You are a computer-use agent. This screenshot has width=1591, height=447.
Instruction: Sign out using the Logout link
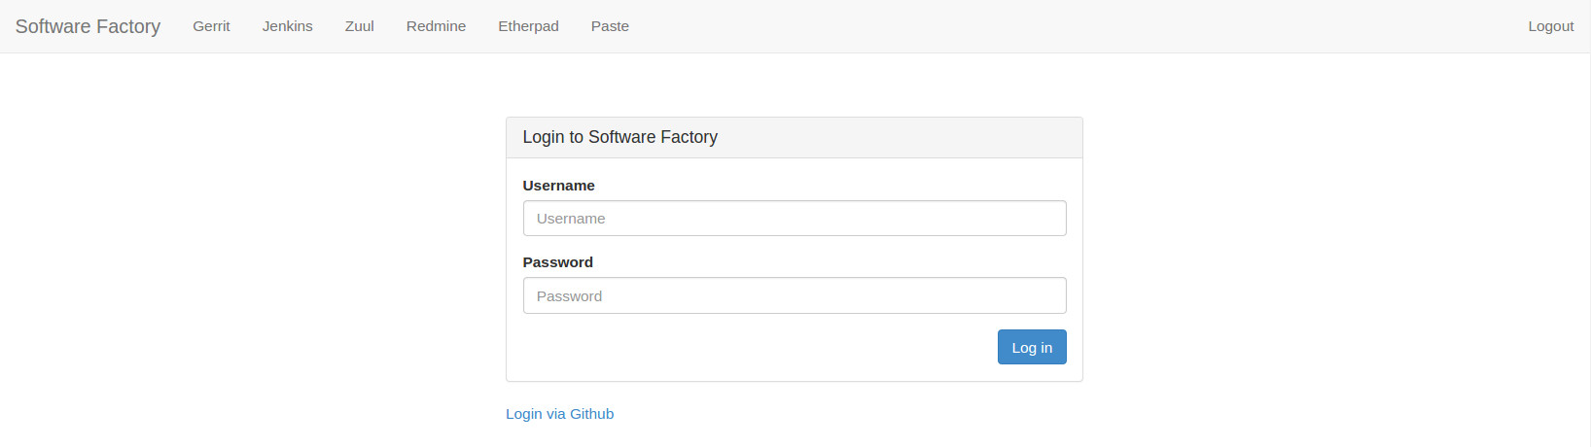coord(1550,26)
